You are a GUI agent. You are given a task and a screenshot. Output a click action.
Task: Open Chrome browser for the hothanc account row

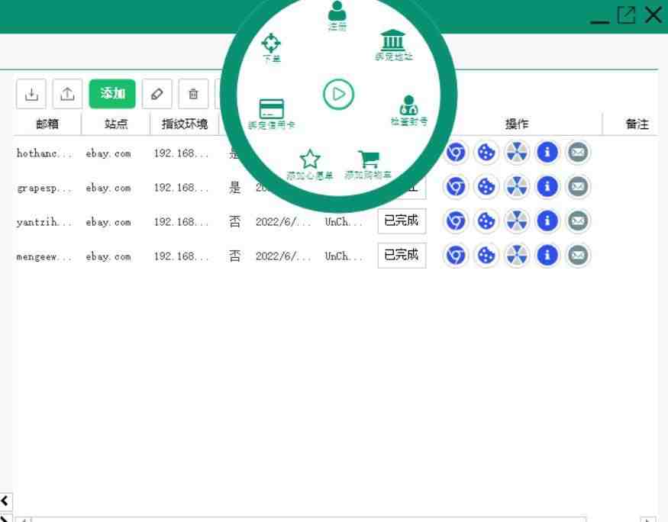tap(456, 153)
